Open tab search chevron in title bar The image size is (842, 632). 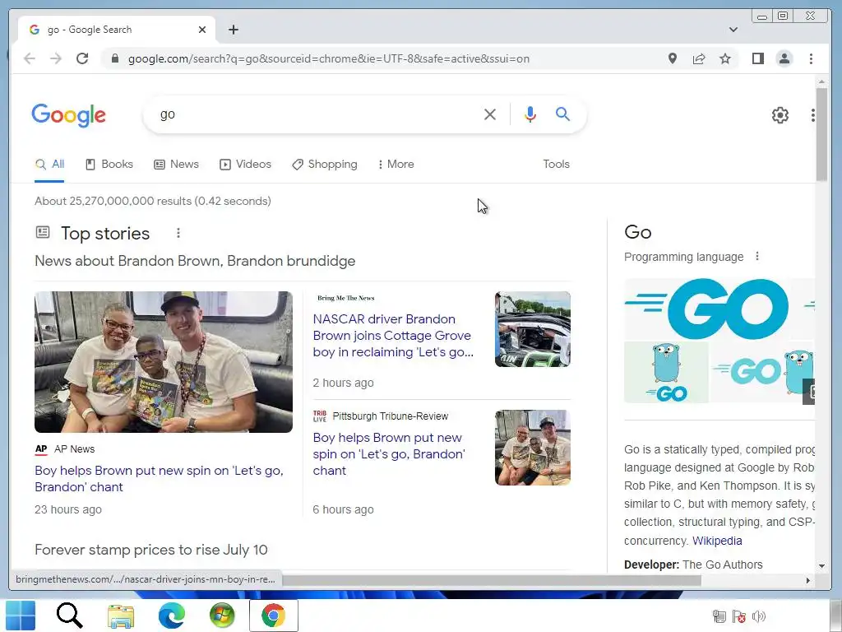pyautogui.click(x=733, y=30)
